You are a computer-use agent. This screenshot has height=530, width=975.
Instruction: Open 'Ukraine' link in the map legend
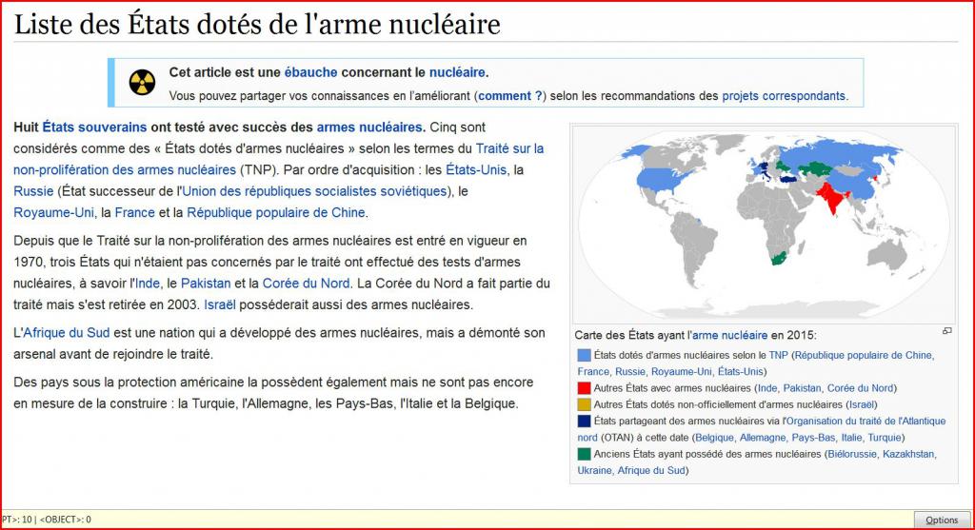point(594,470)
